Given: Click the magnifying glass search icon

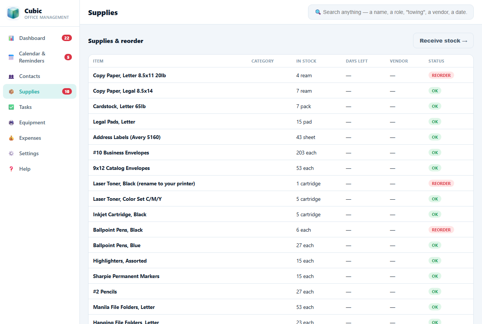Looking at the screenshot, I should click(318, 12).
